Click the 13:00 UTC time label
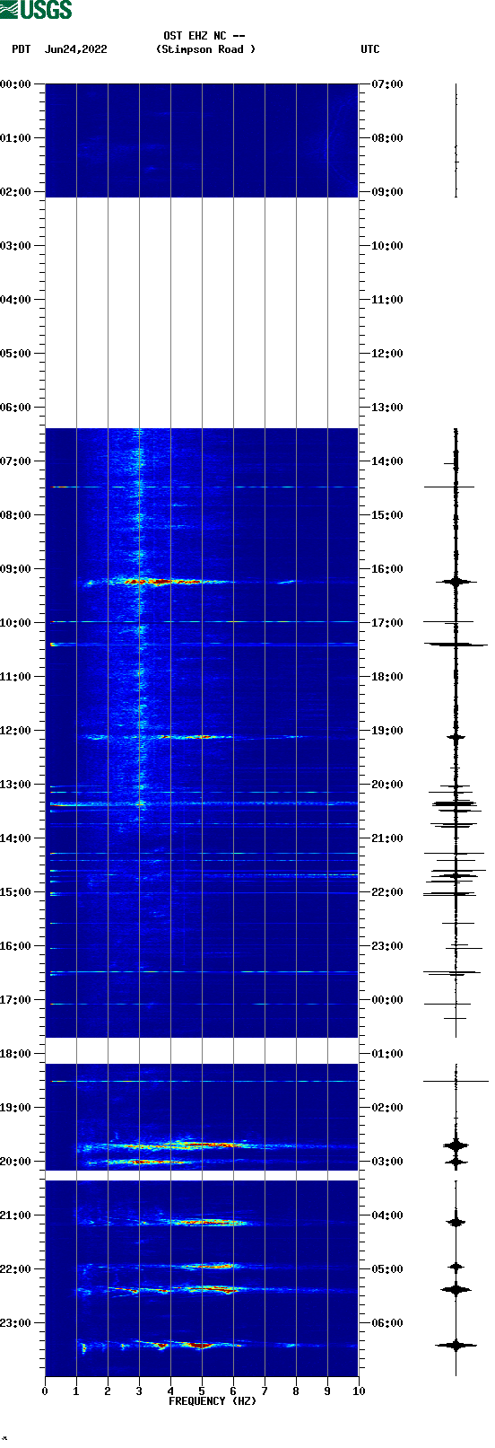The height and width of the screenshot is (1448, 495). (387, 408)
